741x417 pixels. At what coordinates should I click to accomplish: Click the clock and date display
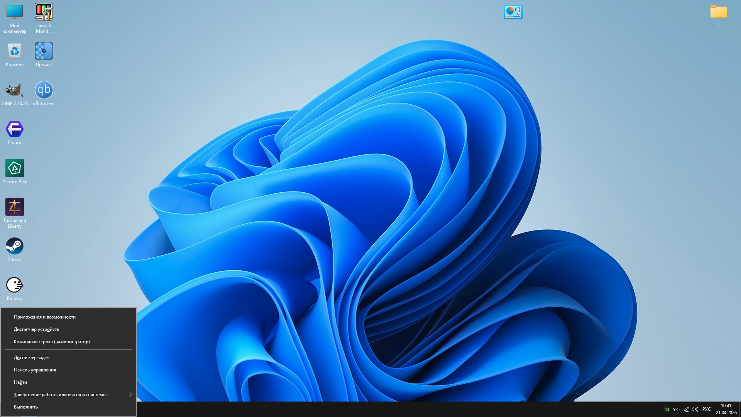click(726, 409)
